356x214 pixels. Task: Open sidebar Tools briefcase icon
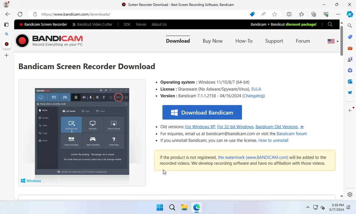[350, 48]
